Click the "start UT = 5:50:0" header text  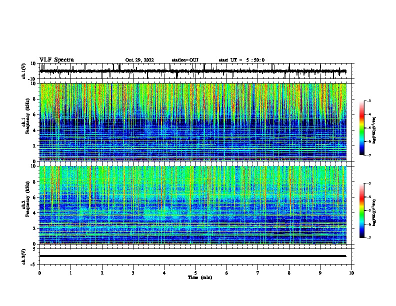[241, 60]
